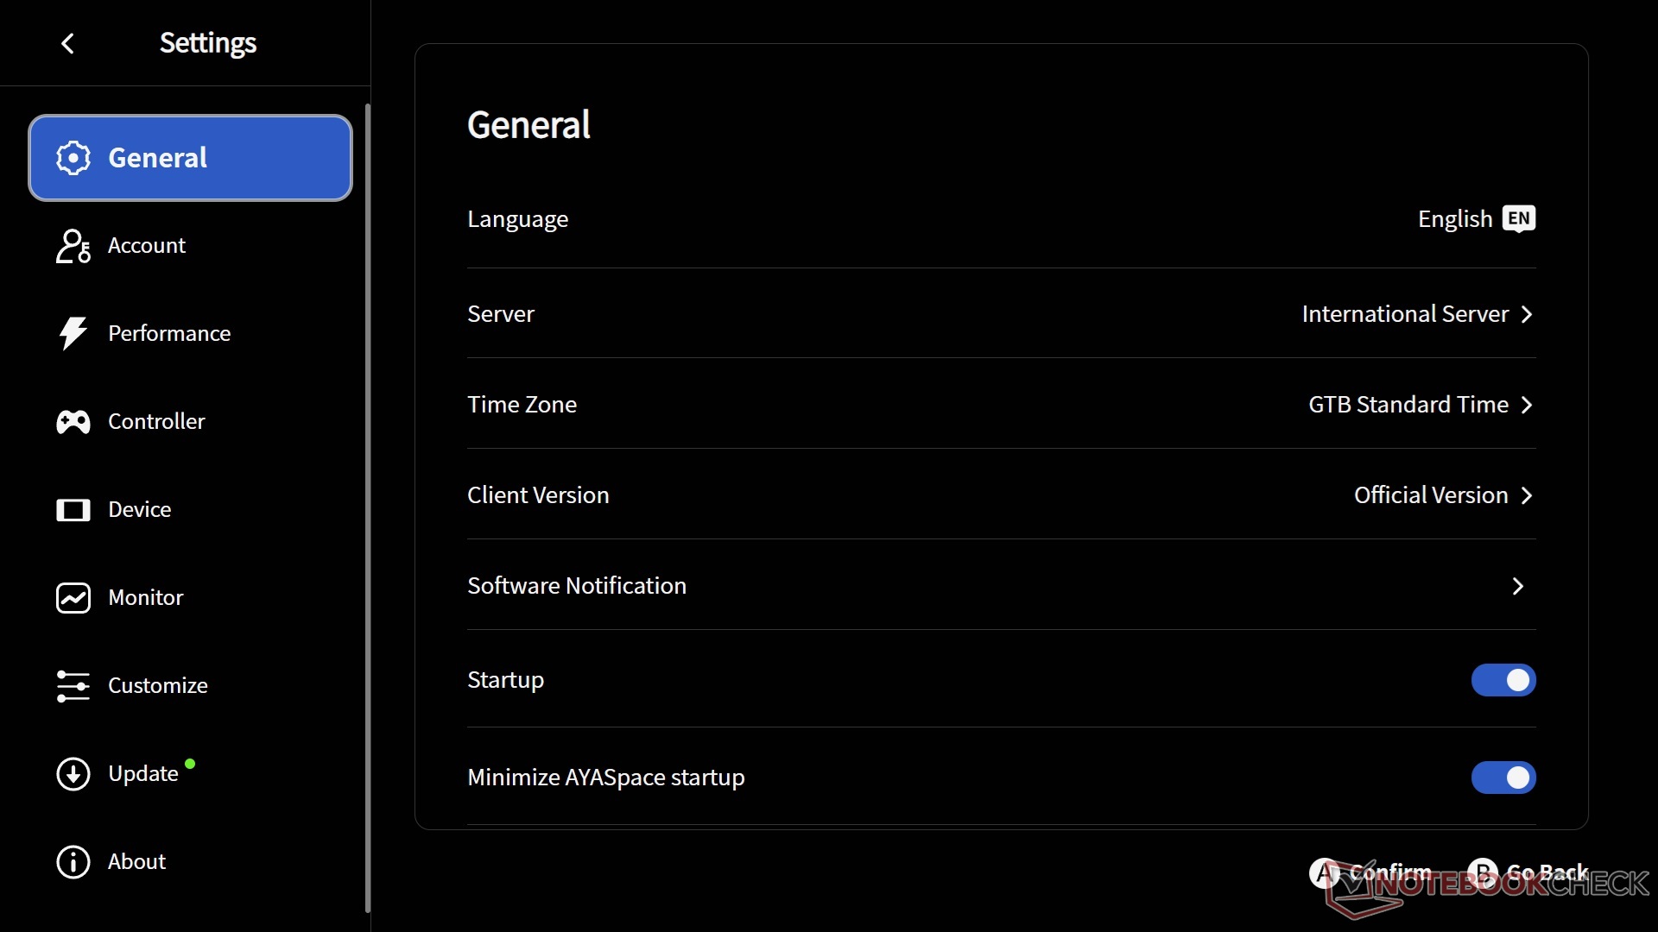
Task: Click the Update download icon
Action: click(73, 774)
